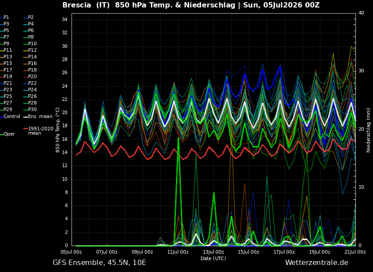The width and height of the screenshot is (373, 272).
Task: Select the 21Jul 00z axis tick
Action: pyautogui.click(x=355, y=252)
